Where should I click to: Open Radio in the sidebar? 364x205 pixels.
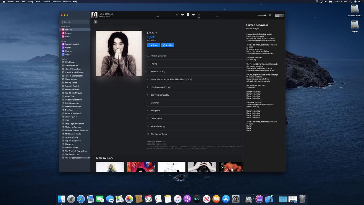tap(75, 36)
